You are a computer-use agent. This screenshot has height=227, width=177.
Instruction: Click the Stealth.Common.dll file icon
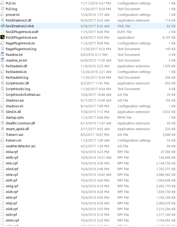point(2,123)
